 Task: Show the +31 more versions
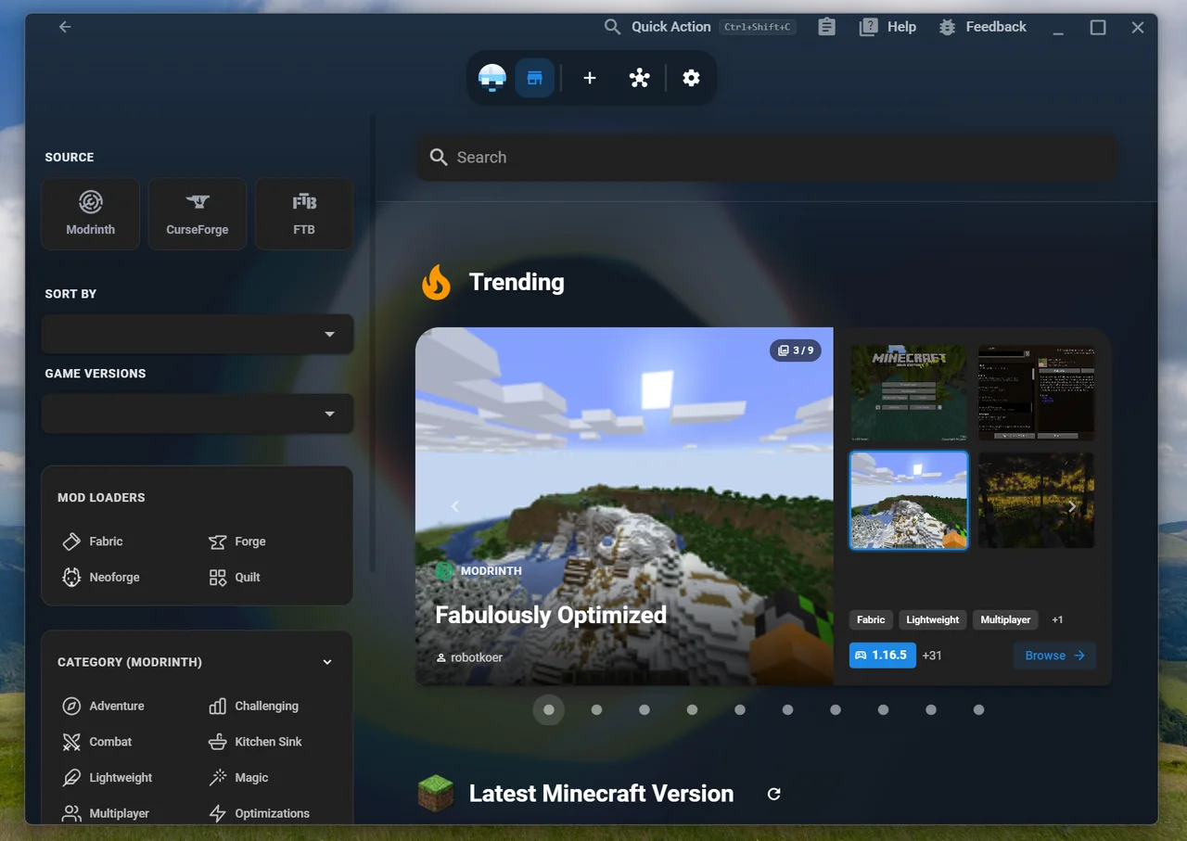pyautogui.click(x=932, y=656)
